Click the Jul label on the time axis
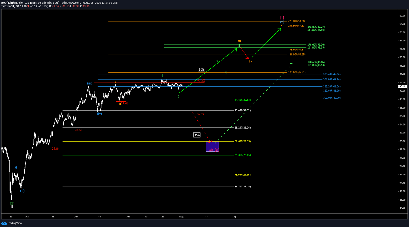 point(128,217)
